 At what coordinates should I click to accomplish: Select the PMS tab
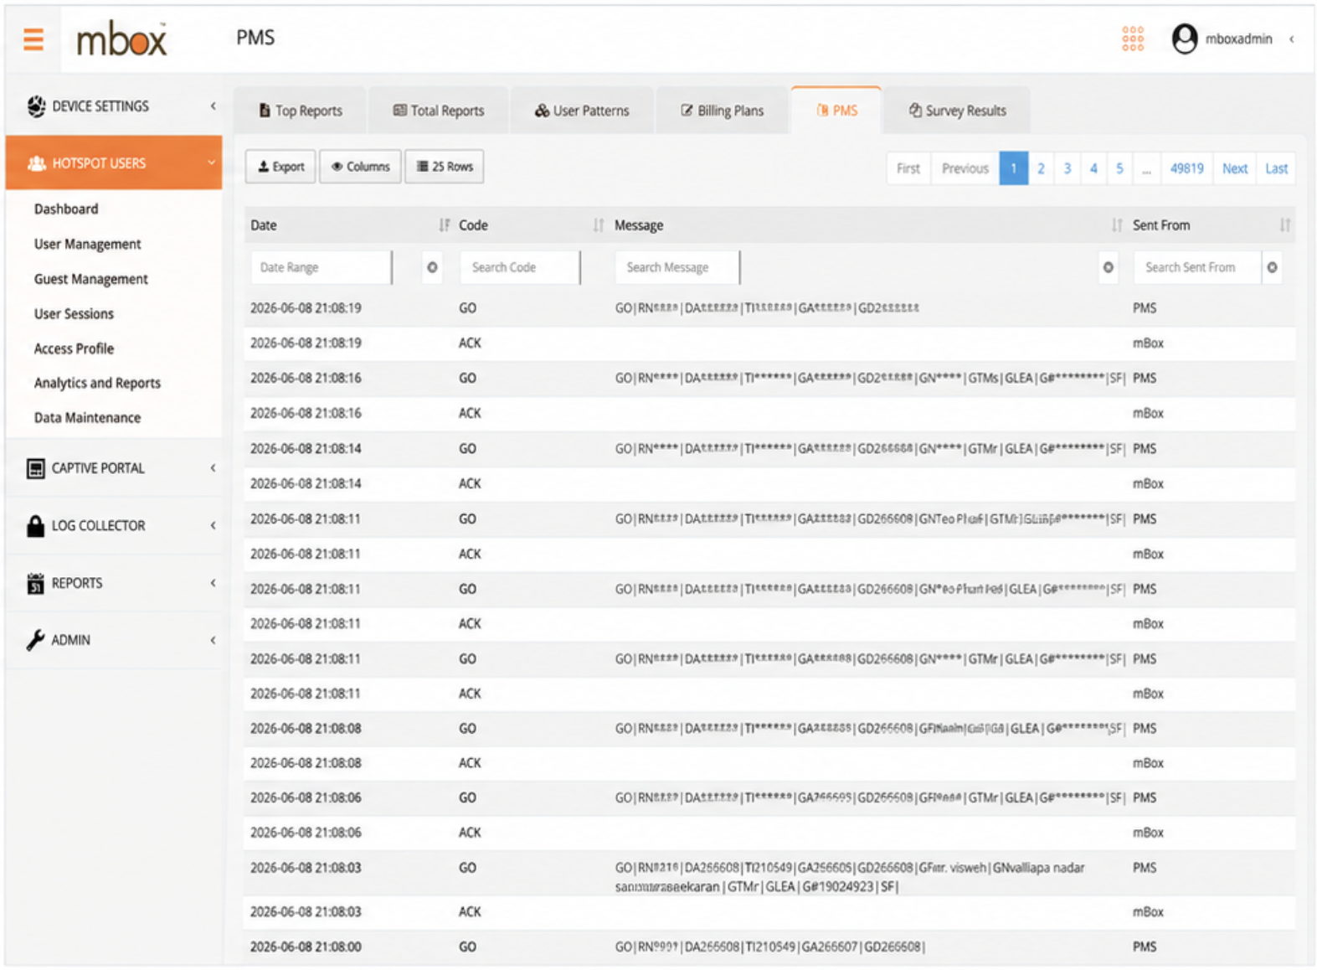(836, 111)
